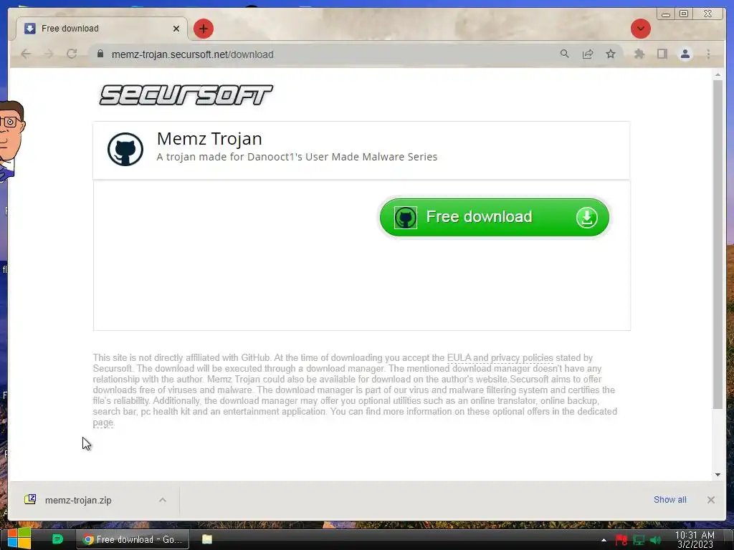Open Chrome three-dot menu

[708, 54]
